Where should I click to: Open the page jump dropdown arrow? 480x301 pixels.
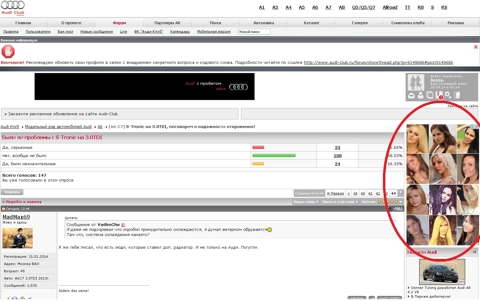401,193
